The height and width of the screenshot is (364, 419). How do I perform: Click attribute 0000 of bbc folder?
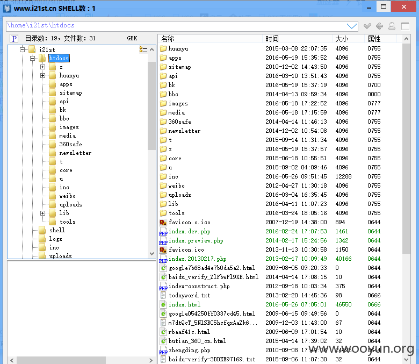(x=374, y=94)
